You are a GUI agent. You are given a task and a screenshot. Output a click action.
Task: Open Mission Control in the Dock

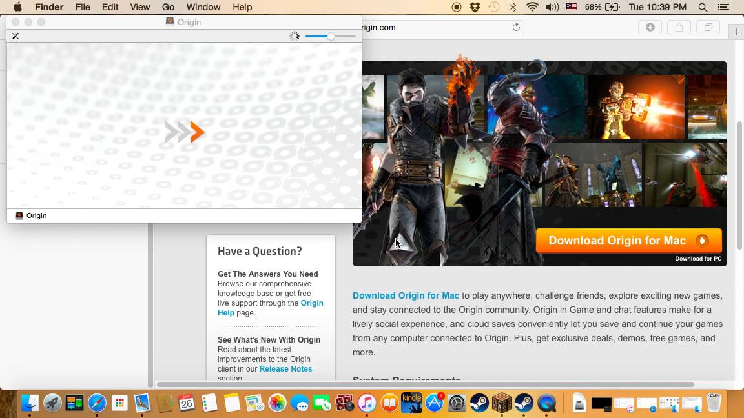(x=74, y=403)
